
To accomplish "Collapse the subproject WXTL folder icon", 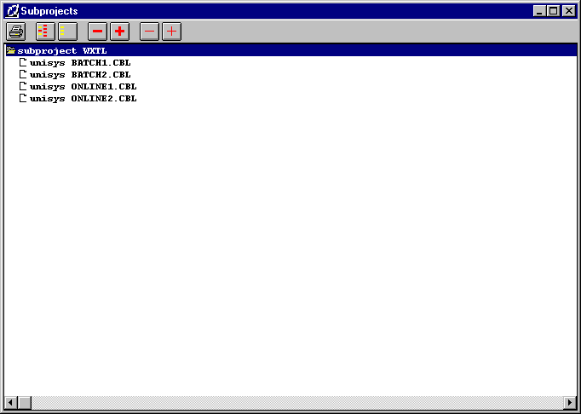I will click(x=11, y=50).
